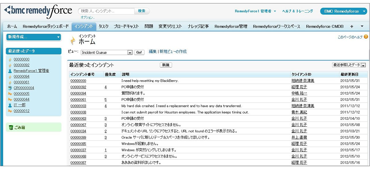Open incident 00000087 in the table
The width and height of the screenshot is (370, 169).
[78, 163]
